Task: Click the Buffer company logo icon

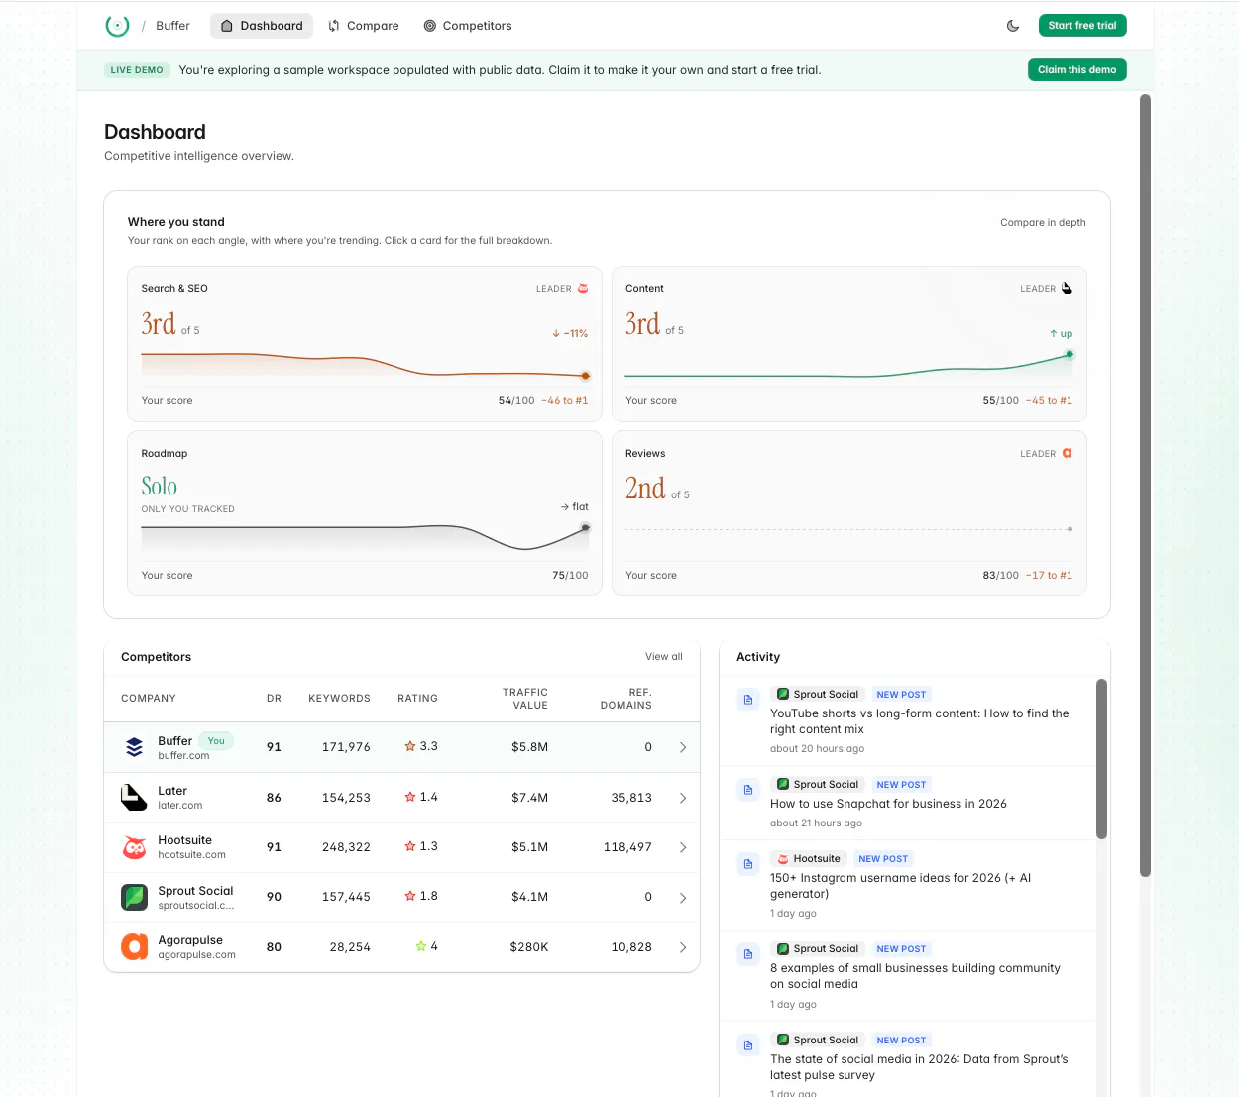Action: point(134,747)
